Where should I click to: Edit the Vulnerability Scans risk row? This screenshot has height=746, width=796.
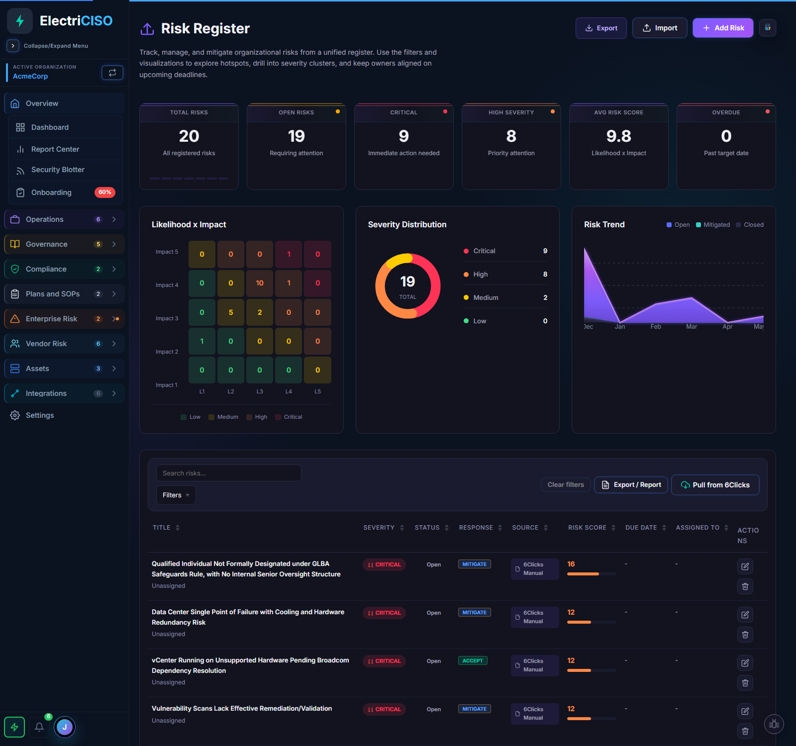pyautogui.click(x=745, y=711)
